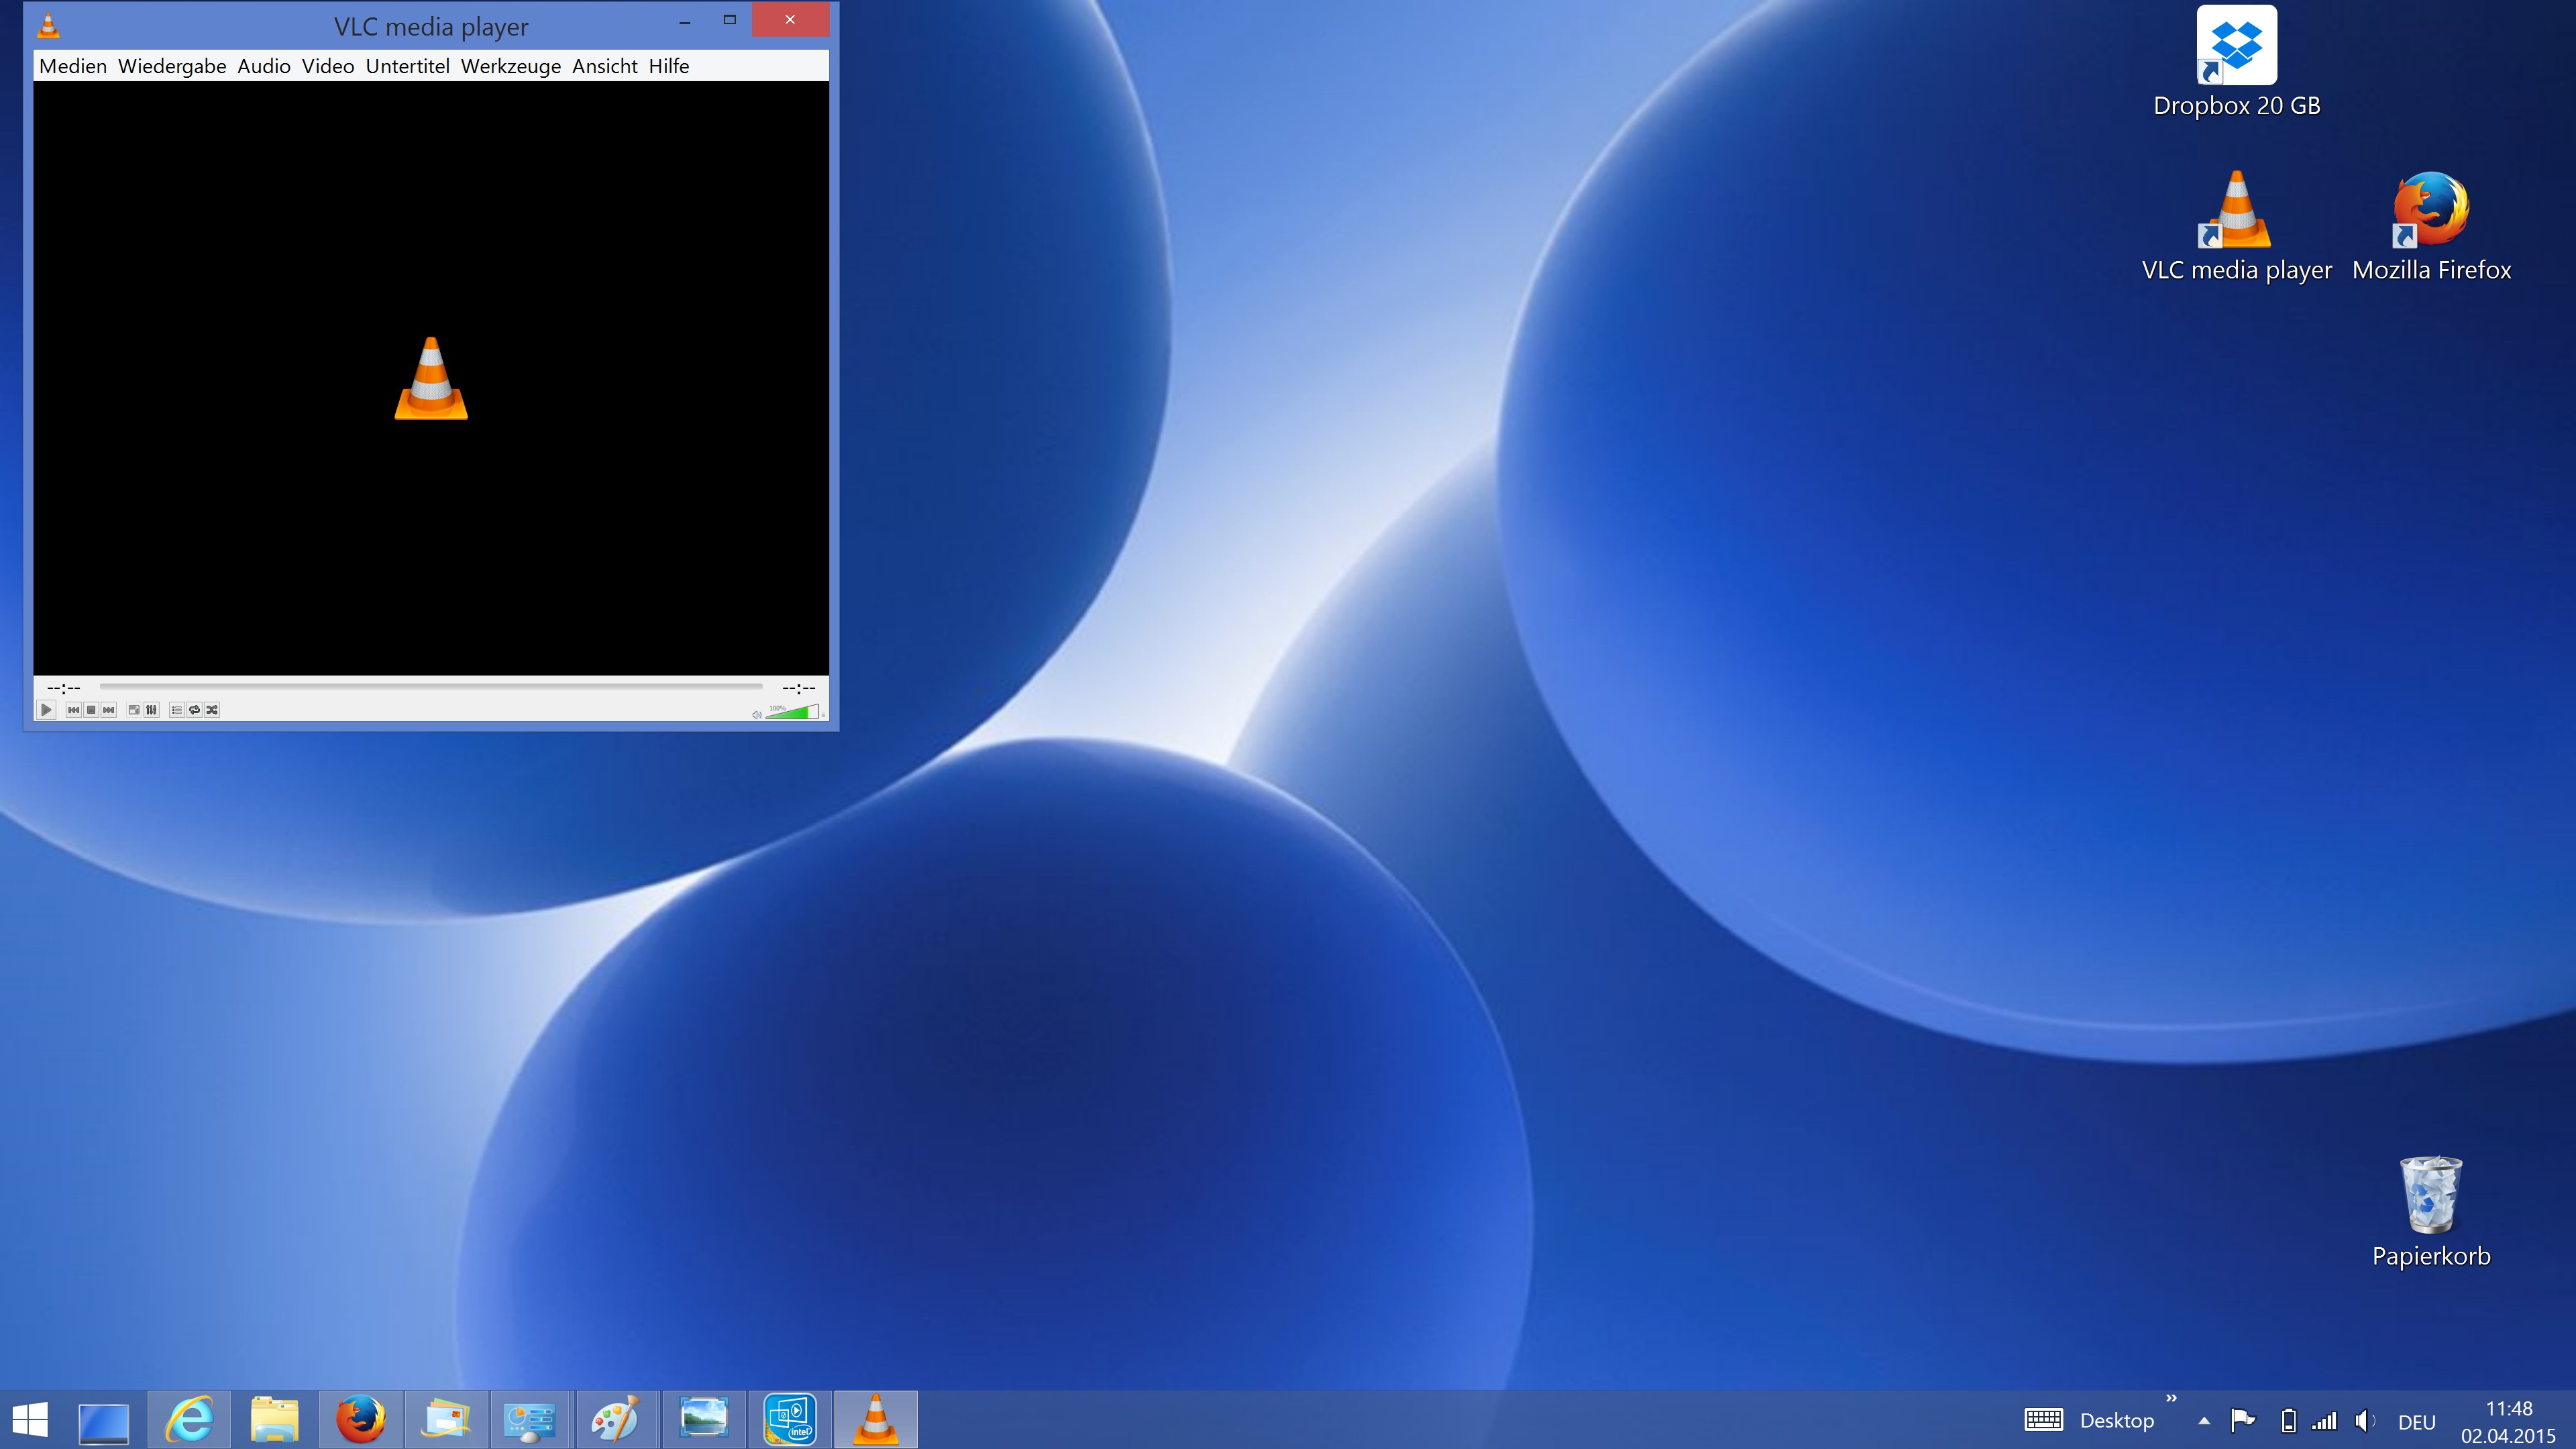
Task: Open Control Panel icon in taskbar
Action: coord(531,1420)
